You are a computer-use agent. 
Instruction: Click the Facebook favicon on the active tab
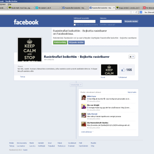coord(90,8)
